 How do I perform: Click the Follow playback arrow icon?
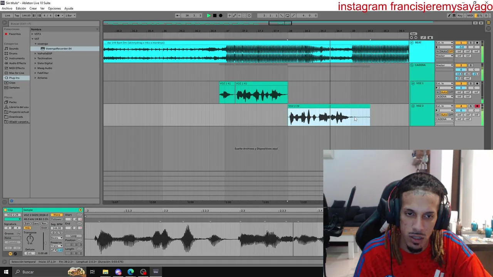click(178, 15)
